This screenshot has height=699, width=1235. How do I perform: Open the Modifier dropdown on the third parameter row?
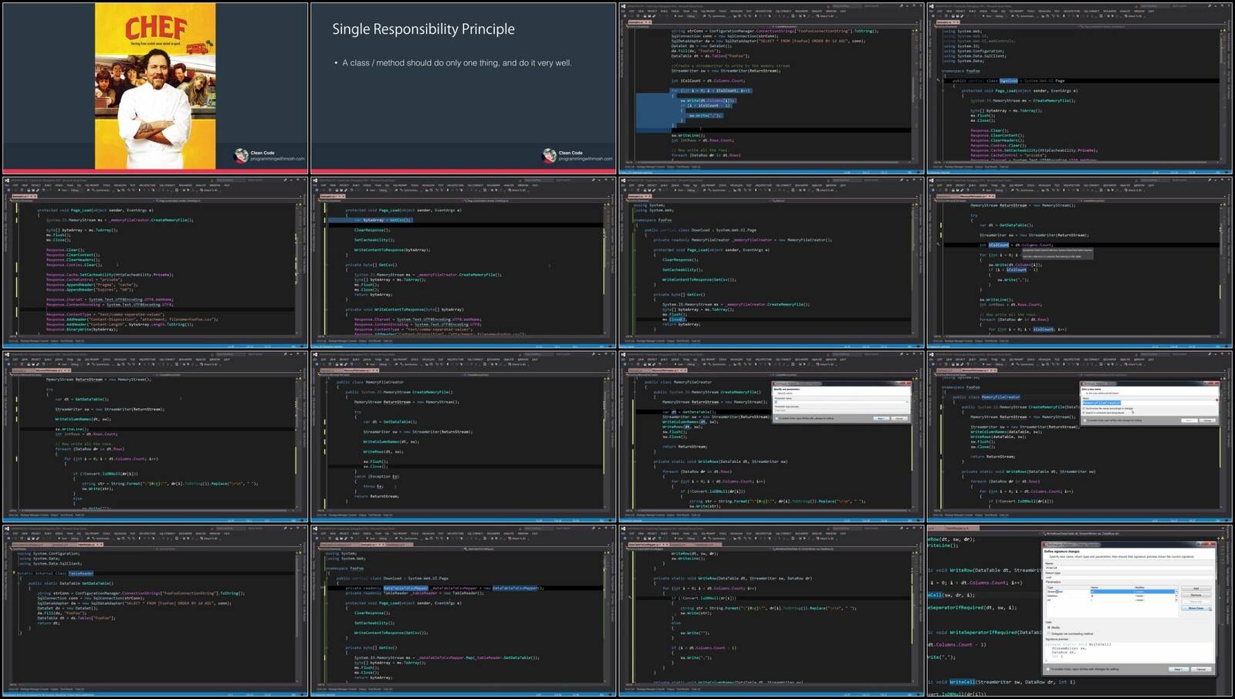pos(1176,599)
